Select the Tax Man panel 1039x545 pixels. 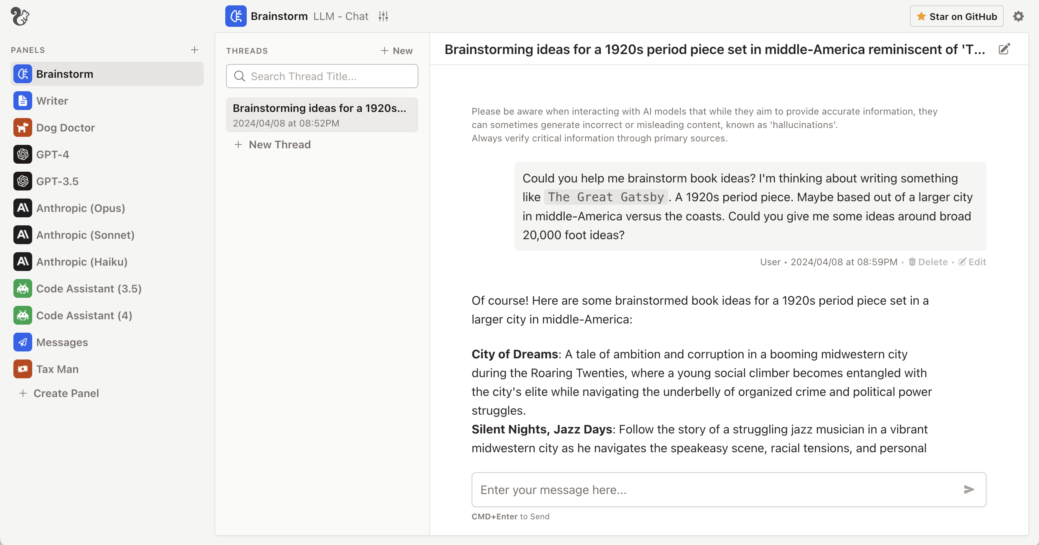pyautogui.click(x=57, y=369)
